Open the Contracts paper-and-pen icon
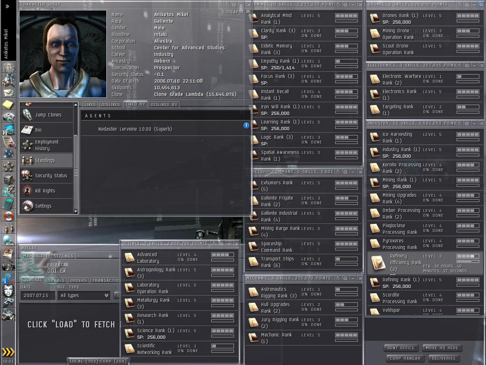The width and height of the screenshot is (486, 365). coord(9,142)
